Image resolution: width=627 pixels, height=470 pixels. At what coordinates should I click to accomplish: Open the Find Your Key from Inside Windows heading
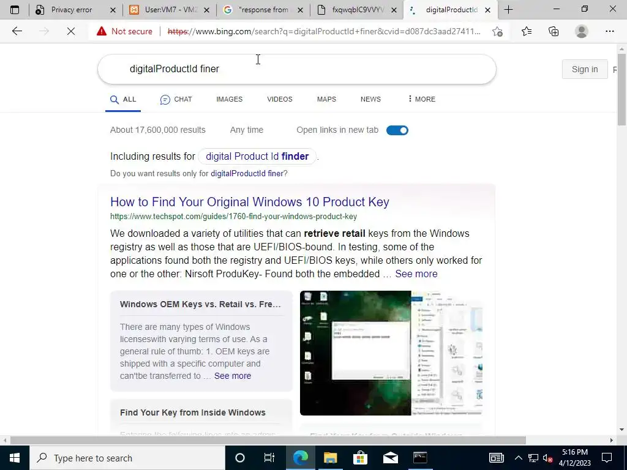[x=193, y=412]
